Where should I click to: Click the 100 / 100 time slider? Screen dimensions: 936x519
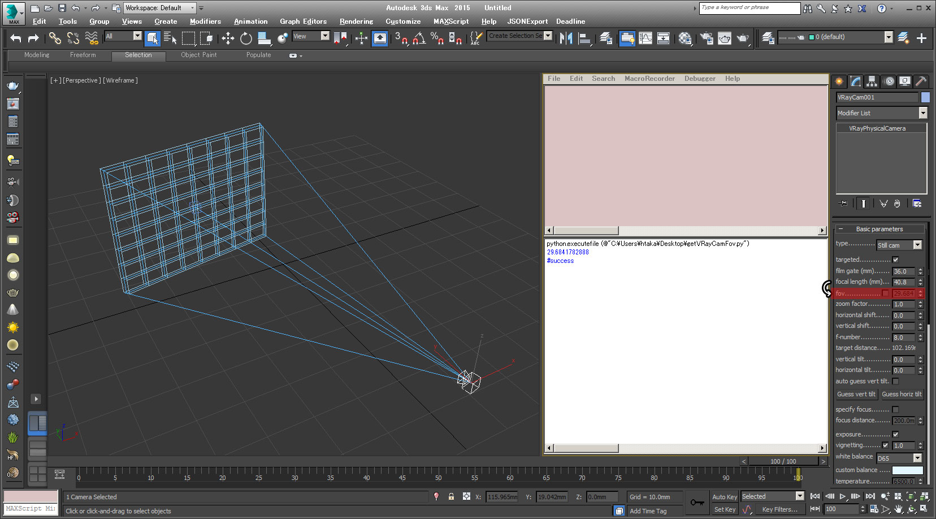pos(783,461)
